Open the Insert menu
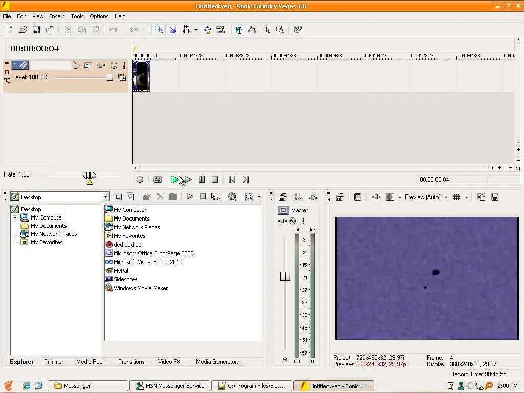Screen dimensions: 524x393 [57, 16]
